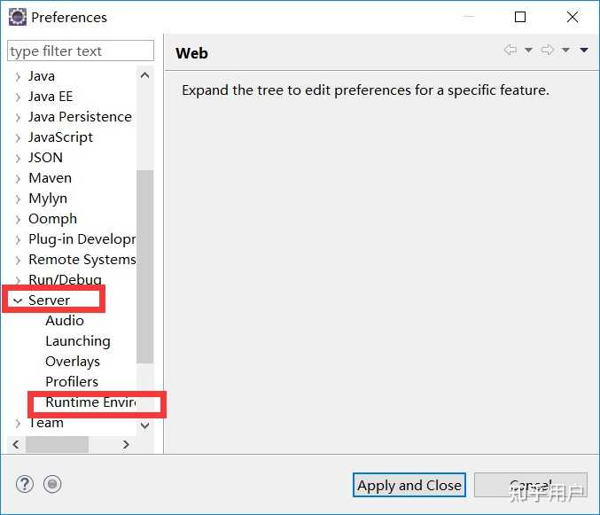Click the tree's vertical scrollbar thumb
This screenshot has height=515, width=600.
tap(145, 267)
